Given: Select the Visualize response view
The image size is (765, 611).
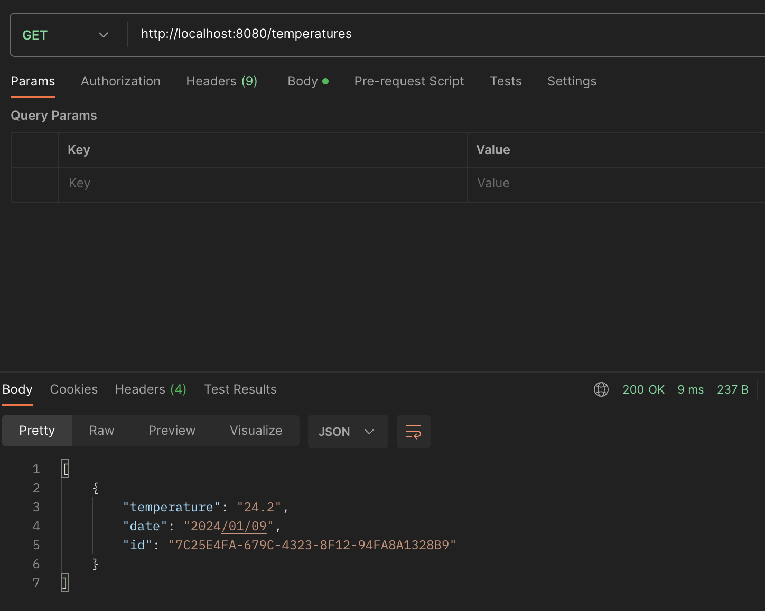Looking at the screenshot, I should tap(256, 431).
